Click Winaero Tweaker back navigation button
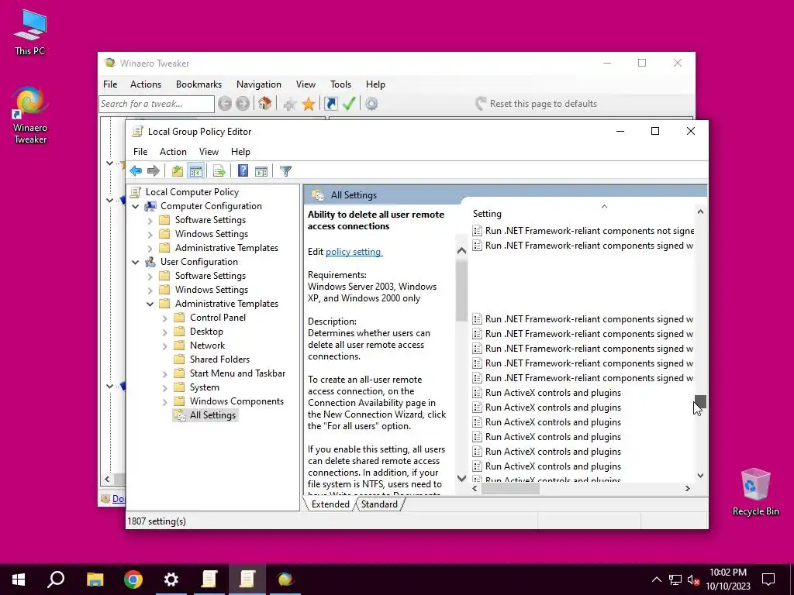Viewport: 794px width, 595px height. tap(225, 104)
